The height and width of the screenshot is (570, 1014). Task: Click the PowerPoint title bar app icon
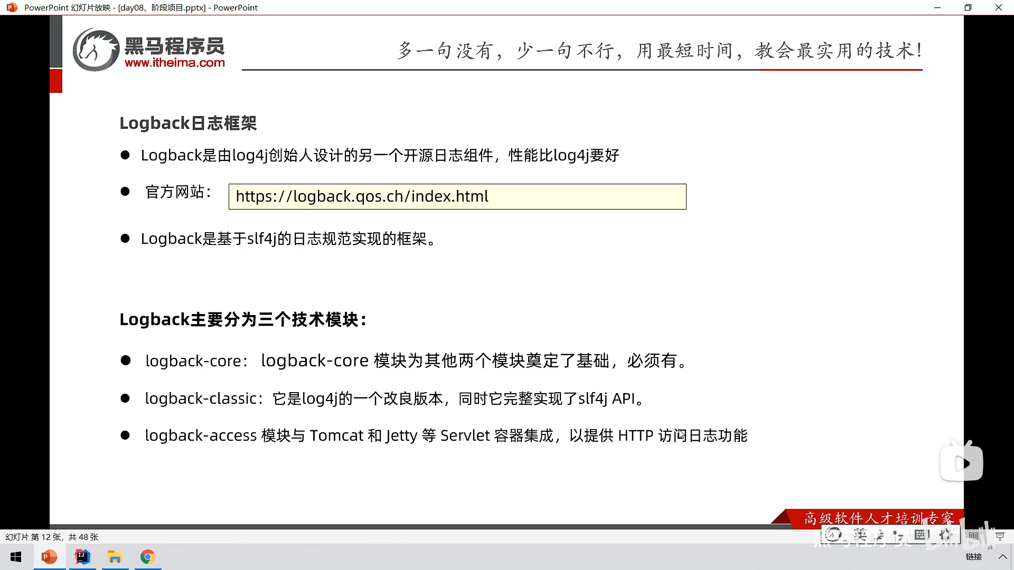tap(12, 7)
